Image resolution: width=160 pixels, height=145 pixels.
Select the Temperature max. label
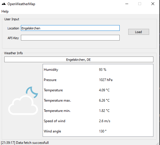pyautogui.click(x=57, y=100)
